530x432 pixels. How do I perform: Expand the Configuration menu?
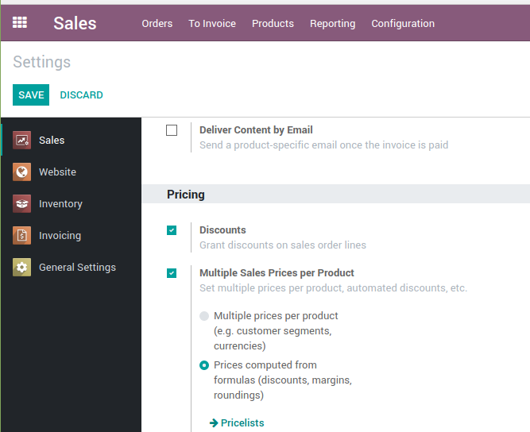coord(403,24)
